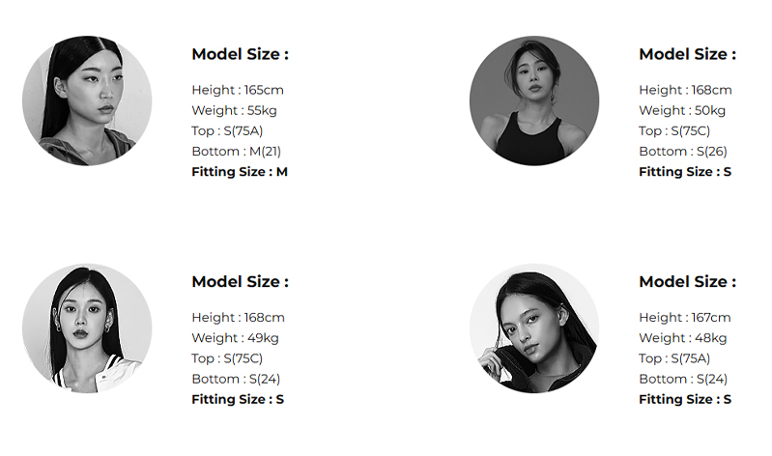Click 'Top : S(75A)' under Weight 55kg
The image size is (772, 456).
[x=227, y=130]
